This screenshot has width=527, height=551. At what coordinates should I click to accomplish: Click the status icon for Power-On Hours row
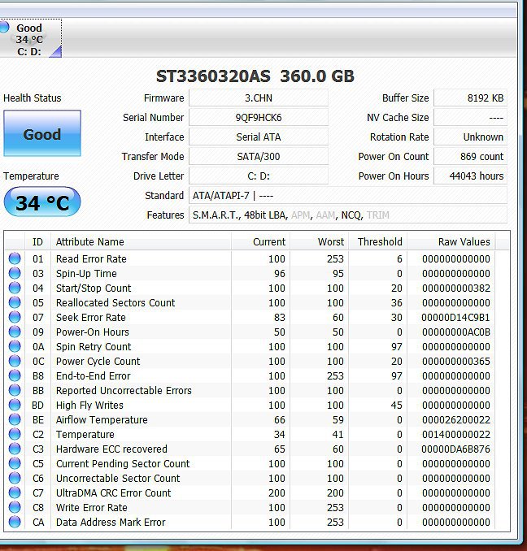(15, 332)
